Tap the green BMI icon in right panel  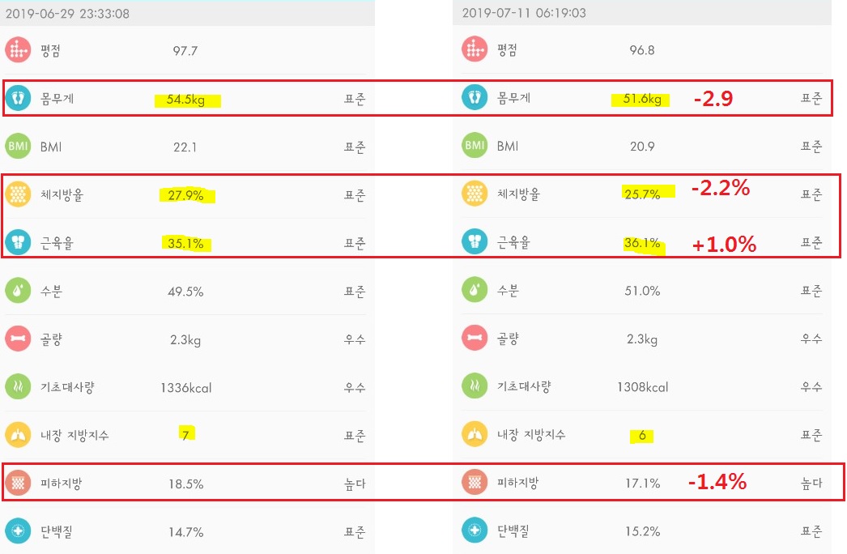[x=475, y=146]
